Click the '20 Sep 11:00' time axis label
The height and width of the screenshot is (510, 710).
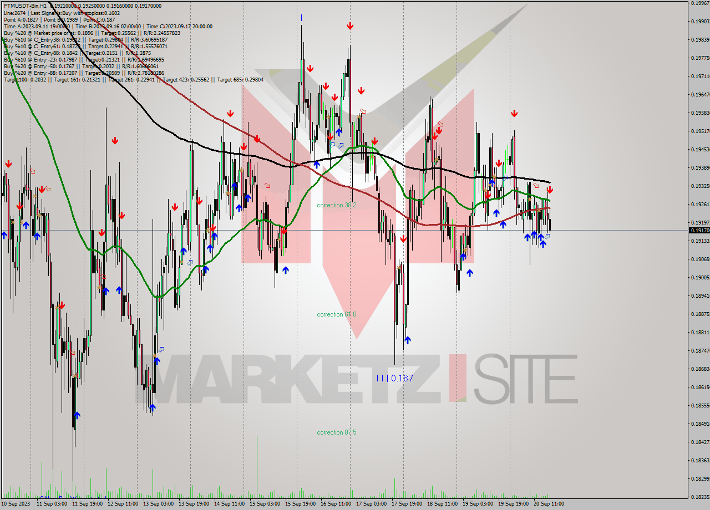pos(549,504)
